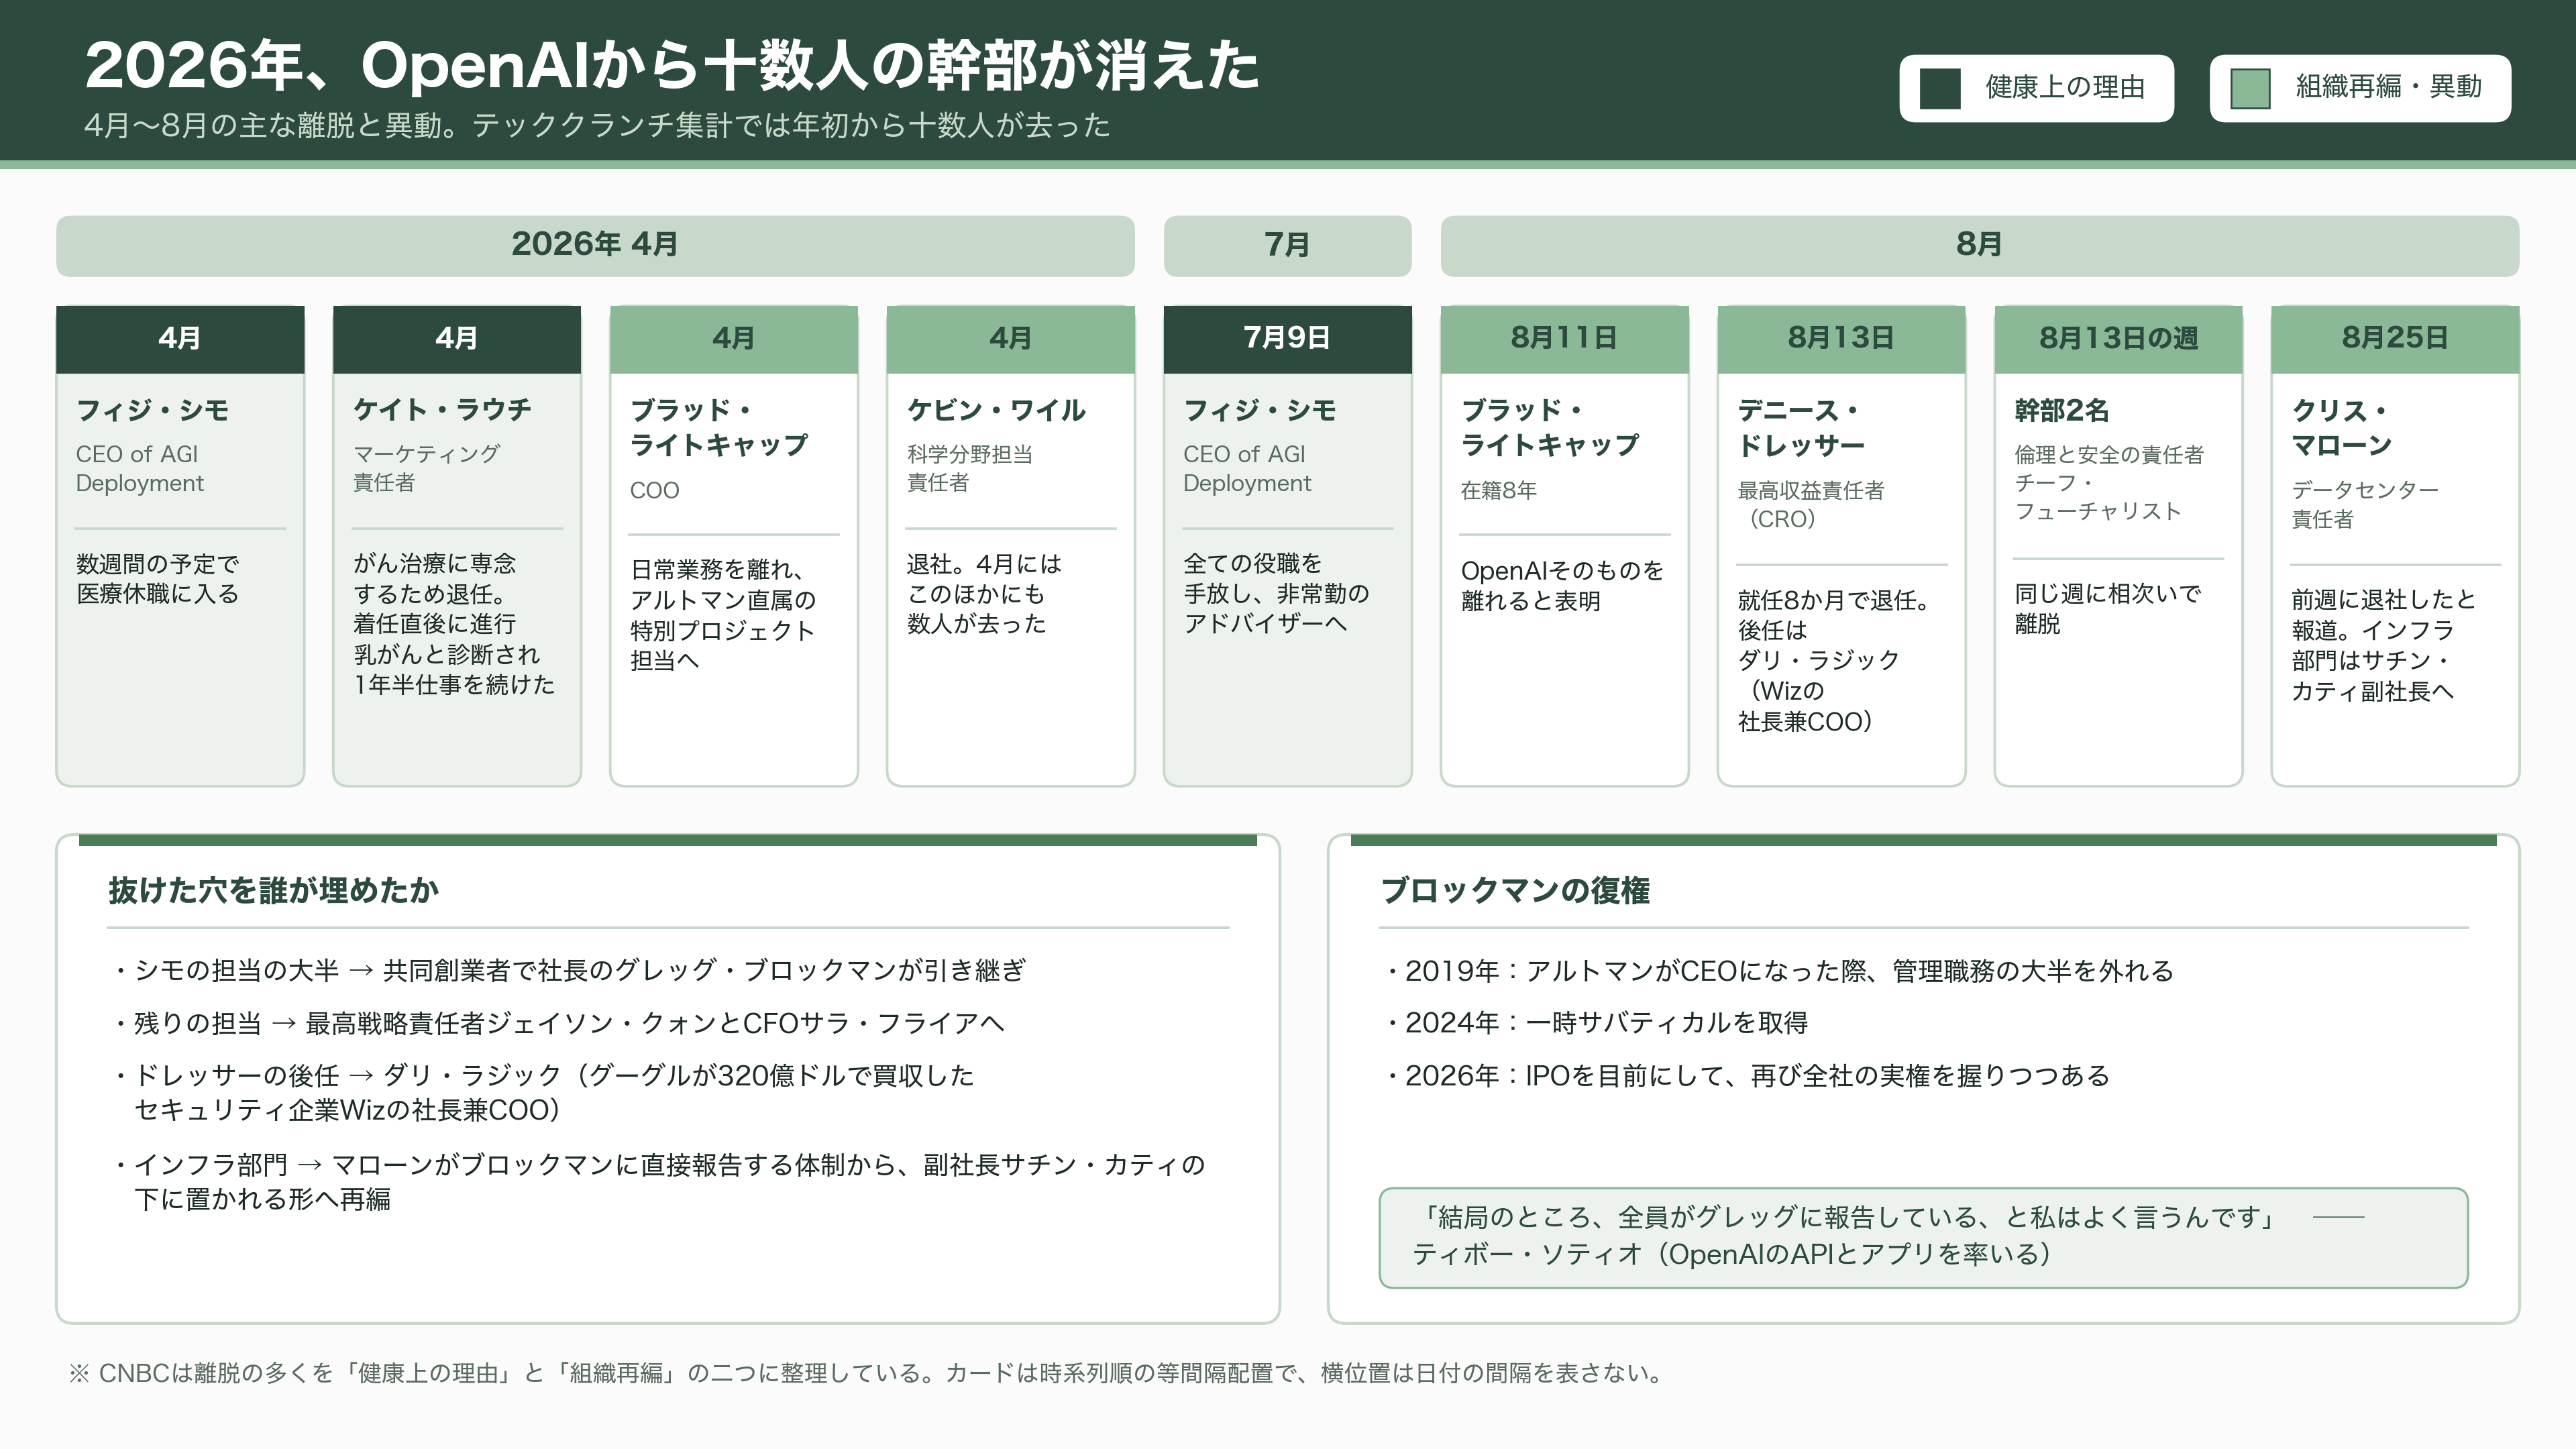Click the text OpenAIそのものを離れると表明
2576x1449 pixels.
(x=1562, y=586)
